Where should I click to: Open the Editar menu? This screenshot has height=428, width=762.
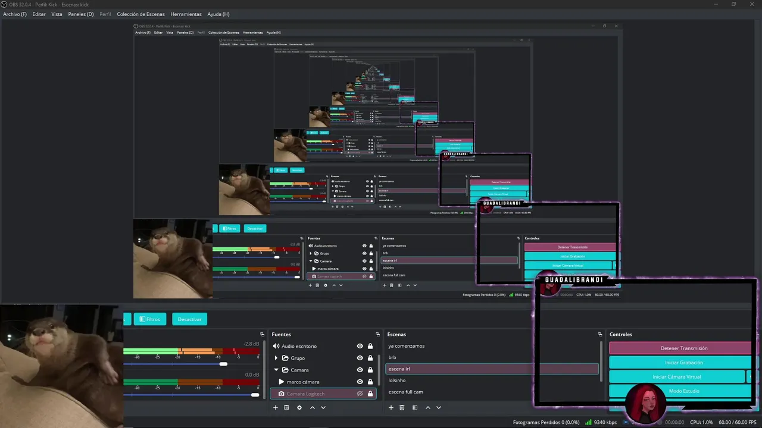[39, 14]
